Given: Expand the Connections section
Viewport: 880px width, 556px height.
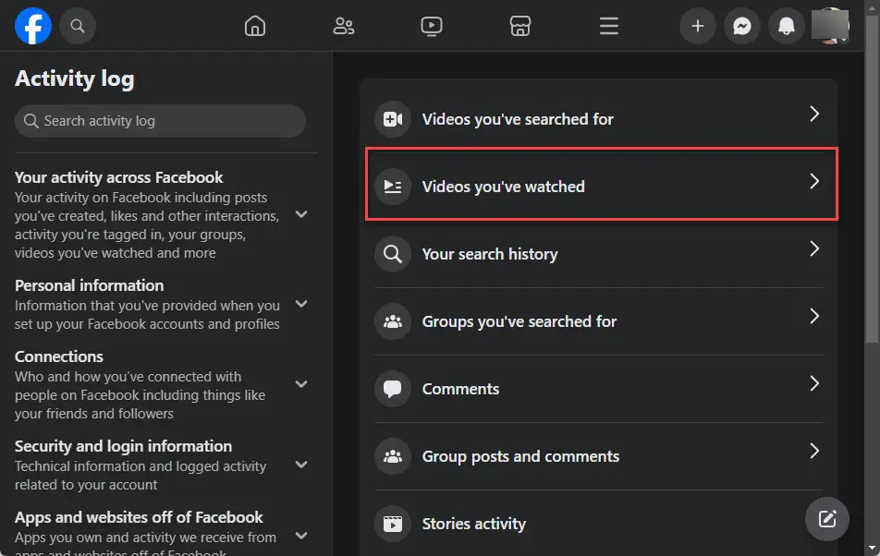Looking at the screenshot, I should (301, 384).
